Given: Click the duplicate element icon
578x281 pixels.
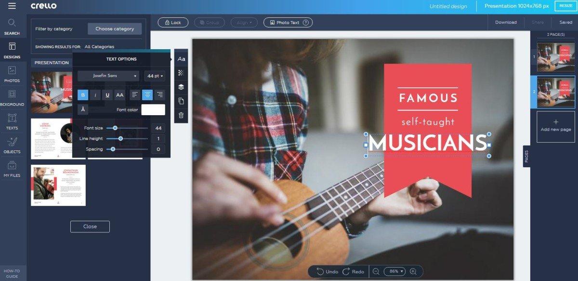Looking at the screenshot, I should click(181, 101).
